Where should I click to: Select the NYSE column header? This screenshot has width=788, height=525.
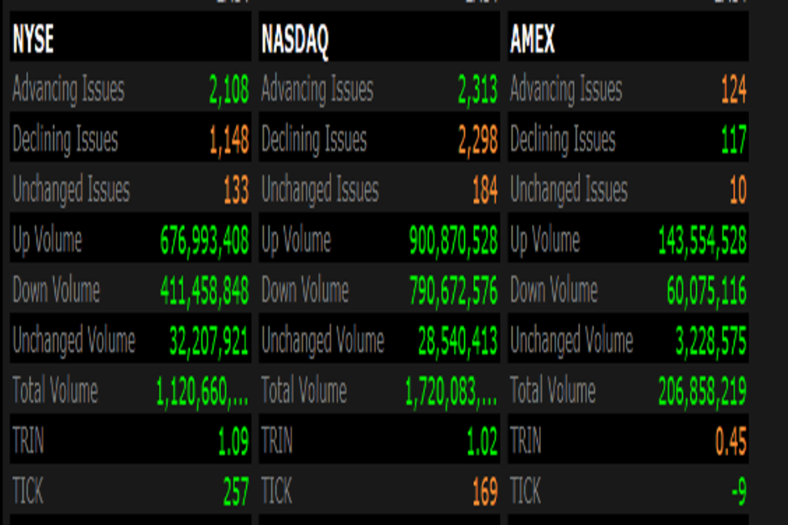pyautogui.click(x=33, y=41)
